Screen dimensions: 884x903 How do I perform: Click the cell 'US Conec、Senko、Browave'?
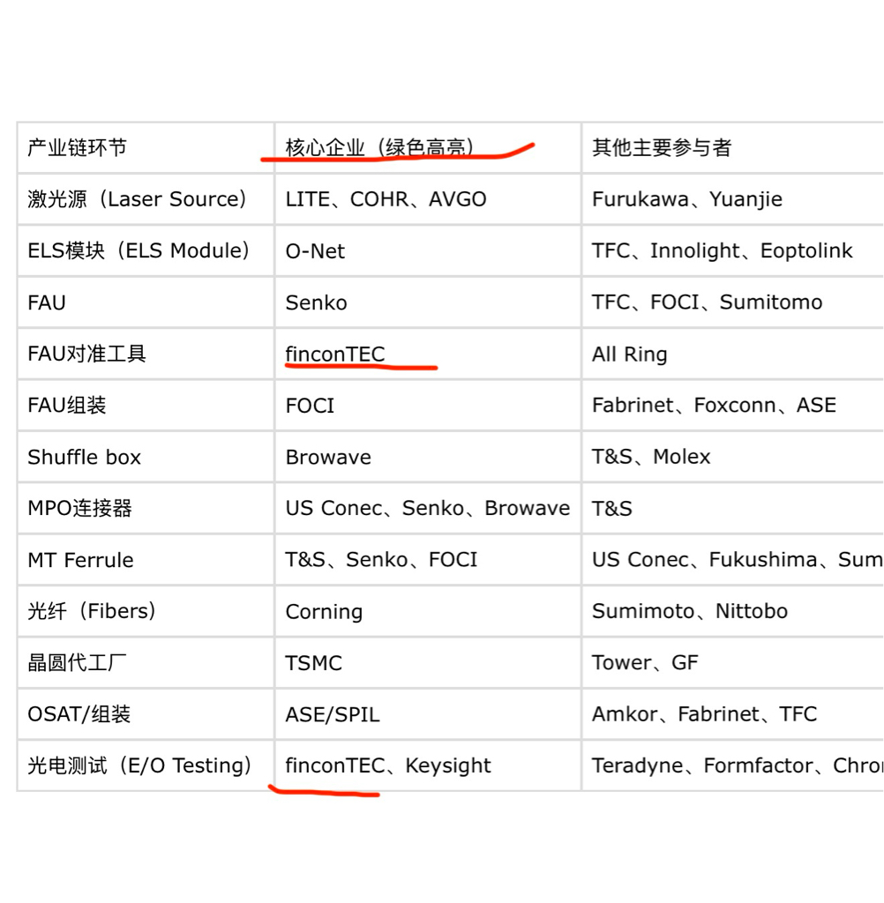point(428,508)
